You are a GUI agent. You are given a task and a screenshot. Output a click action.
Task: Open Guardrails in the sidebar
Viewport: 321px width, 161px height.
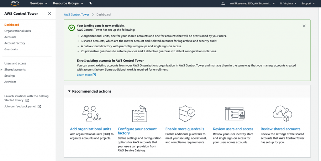11,49
